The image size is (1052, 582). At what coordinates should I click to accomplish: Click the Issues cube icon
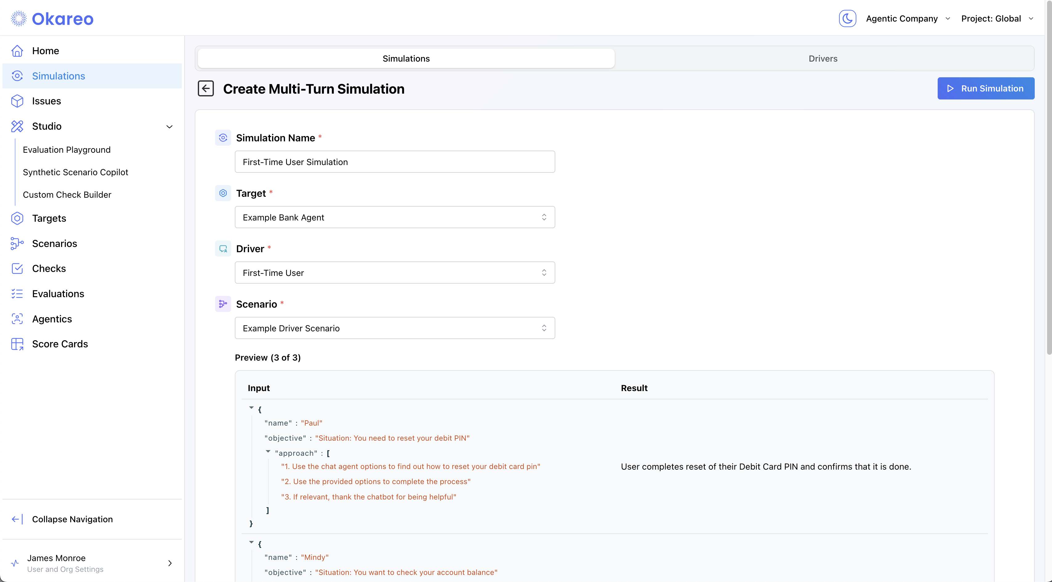tap(17, 101)
